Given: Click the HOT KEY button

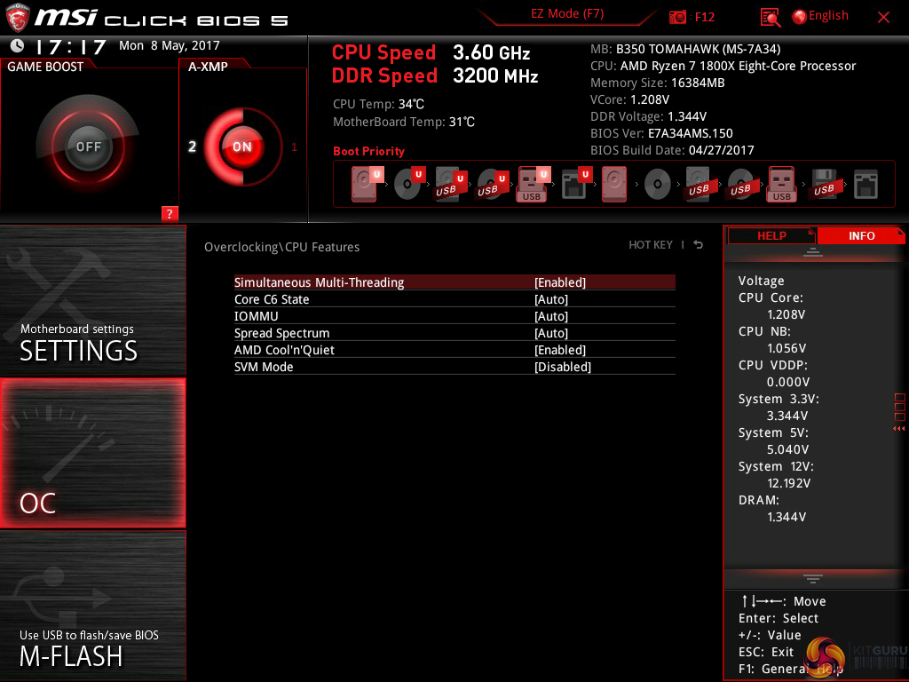Looking at the screenshot, I should (651, 245).
